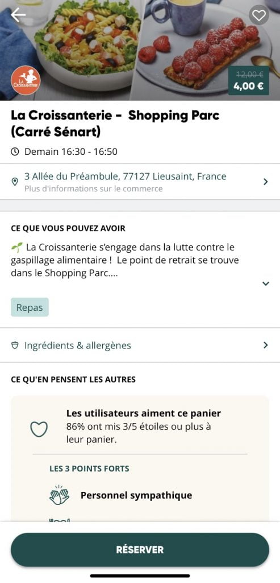Select the Repas category tag
This screenshot has height=583, width=280.
point(30,307)
